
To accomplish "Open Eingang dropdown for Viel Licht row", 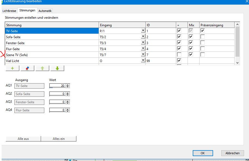I will [x=143, y=61].
